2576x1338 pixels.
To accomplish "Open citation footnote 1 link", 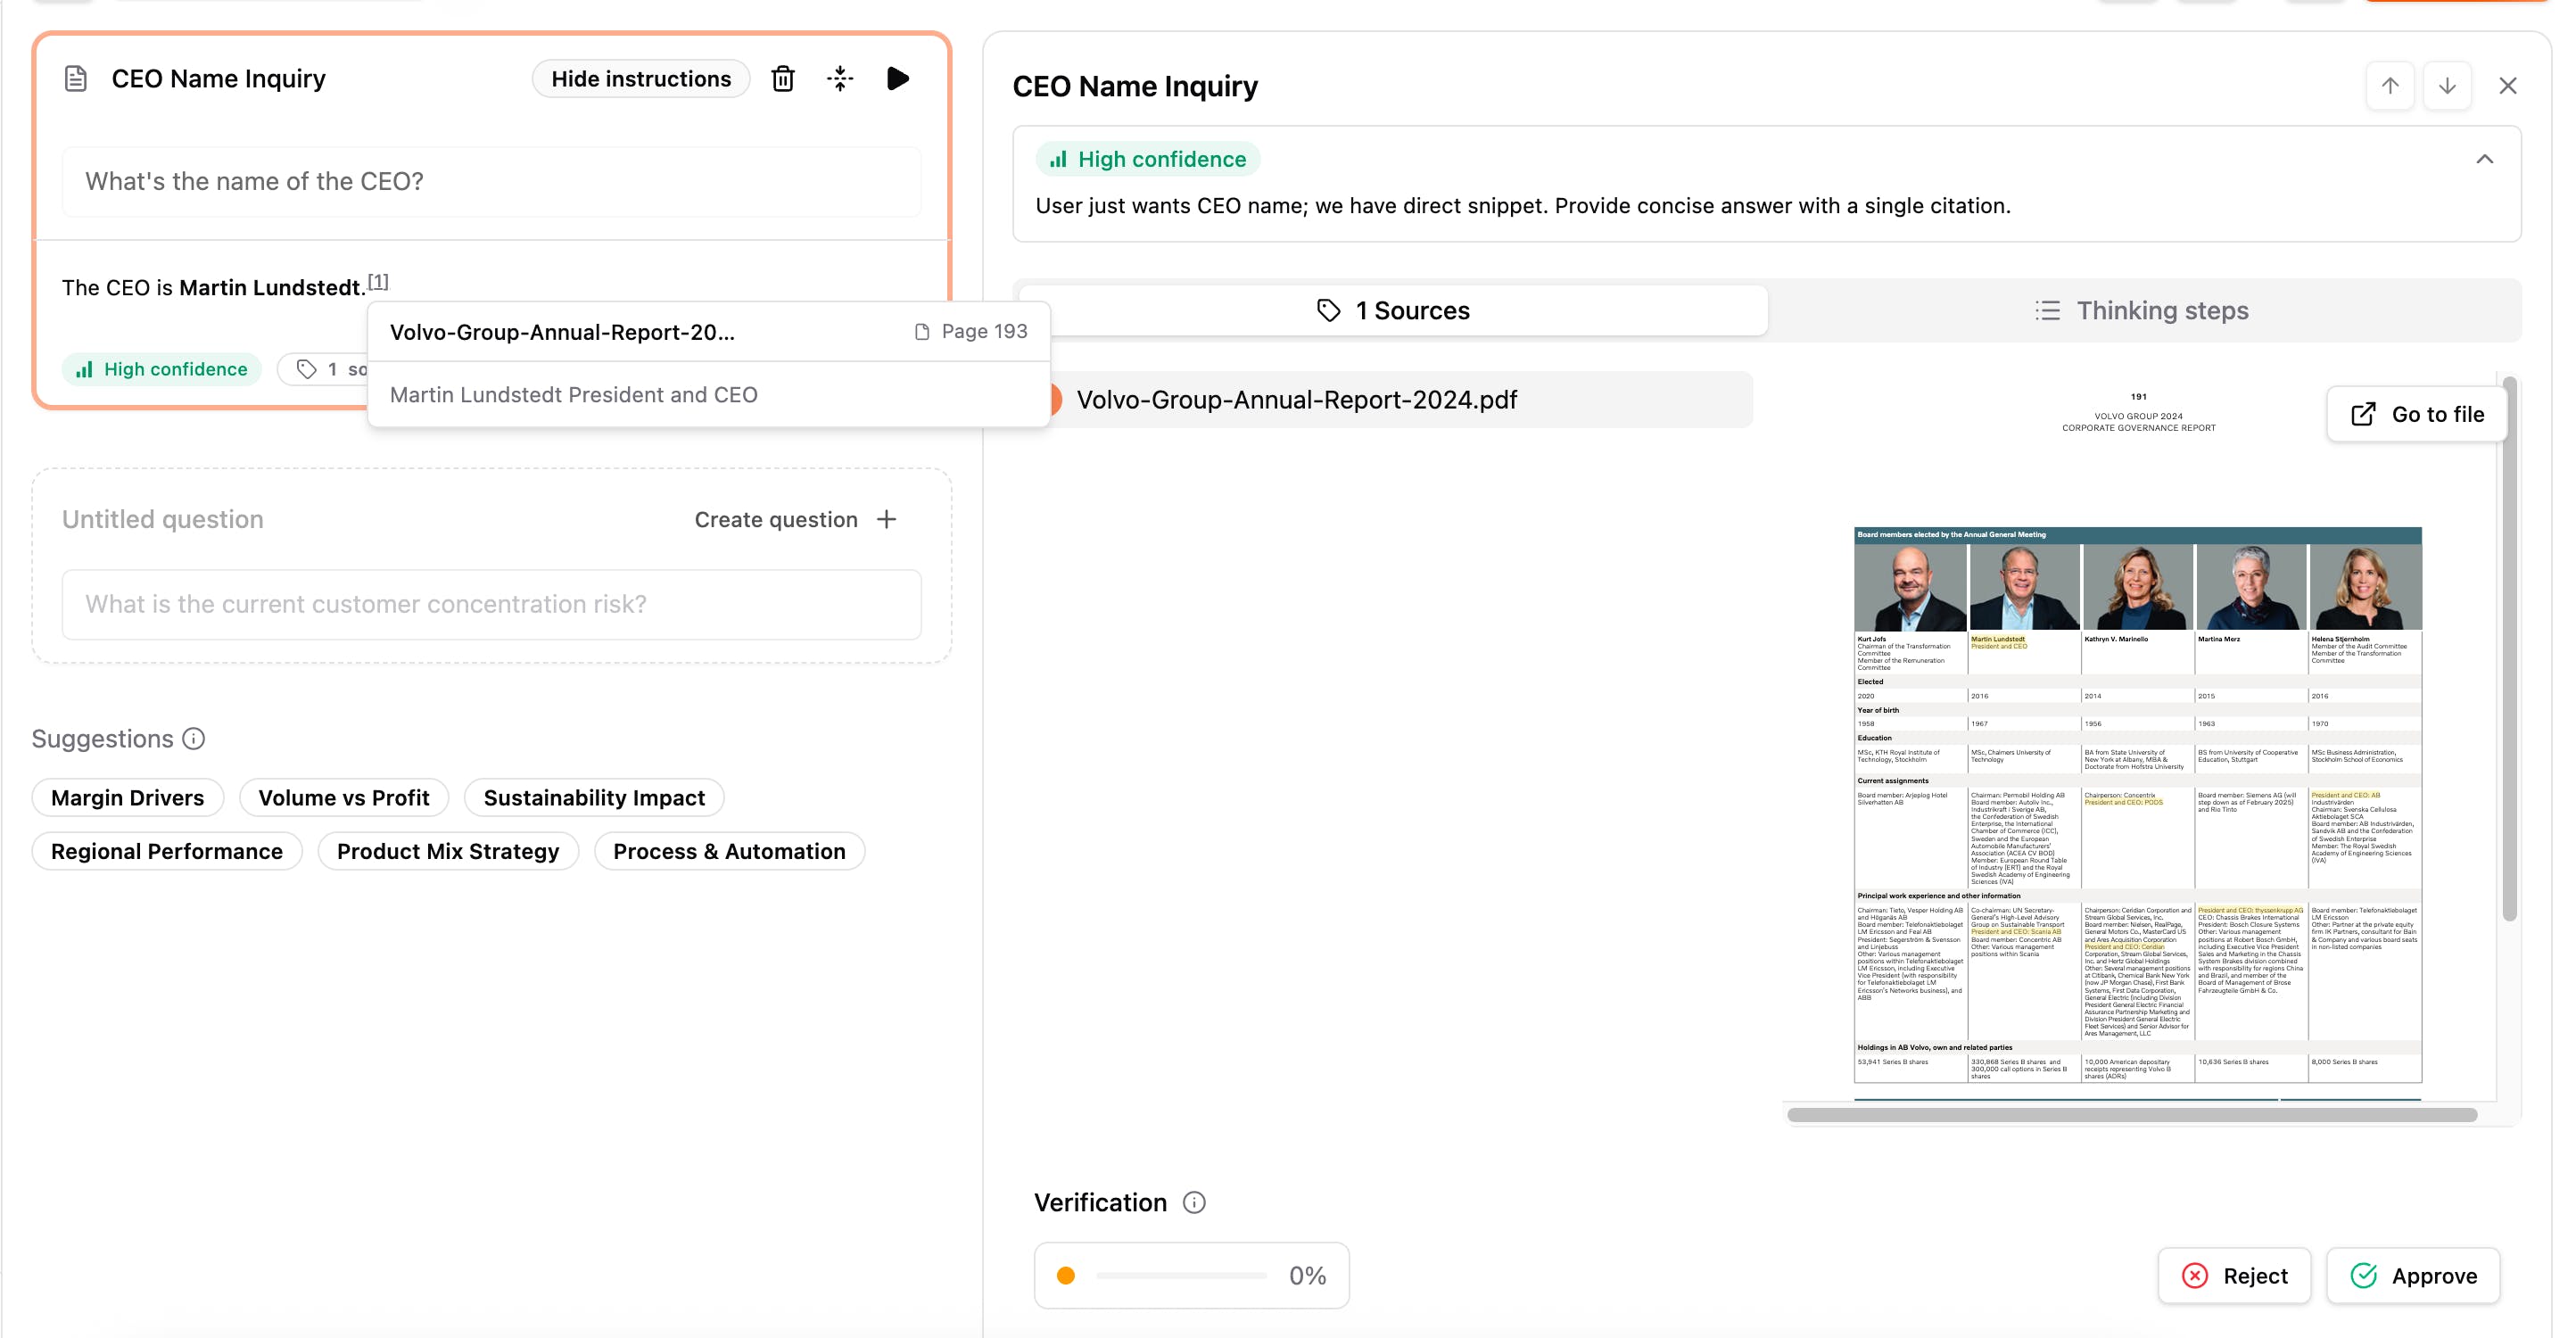I will [x=378, y=282].
